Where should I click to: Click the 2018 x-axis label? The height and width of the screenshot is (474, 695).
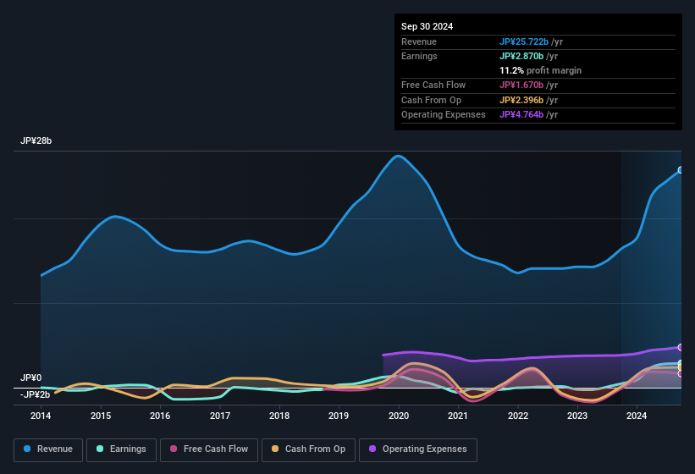279,416
